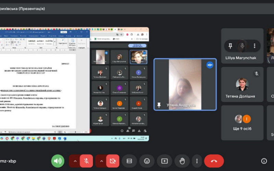Open Chrome three-dot menu in shared window

pos(147,35)
